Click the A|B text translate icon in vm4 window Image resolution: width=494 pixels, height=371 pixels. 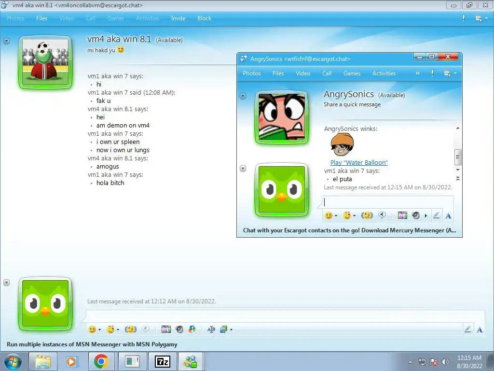211,329
